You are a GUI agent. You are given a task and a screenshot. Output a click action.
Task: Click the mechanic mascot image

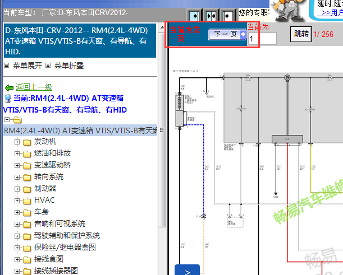click(289, 11)
